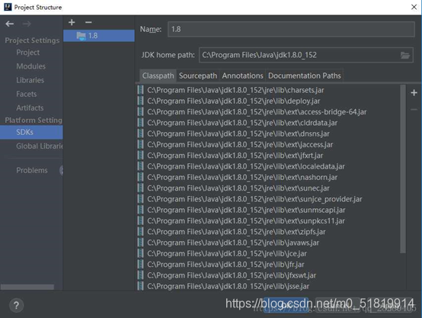This screenshot has width=422, height=318.
Task: Open the Facets settings page
Action: [27, 94]
